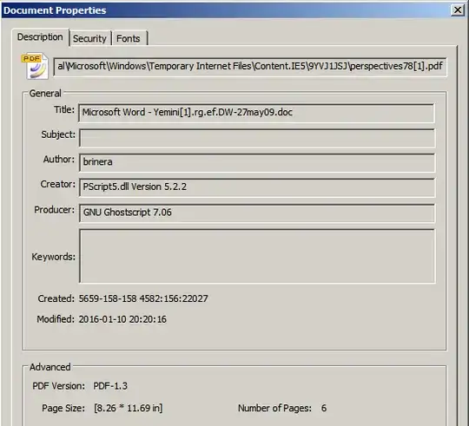Click the Title: label

tap(64, 109)
